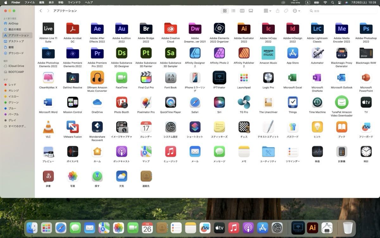Open Adobe Substance 3D Painter
This screenshot has height=238, width=380.
coord(146,53)
